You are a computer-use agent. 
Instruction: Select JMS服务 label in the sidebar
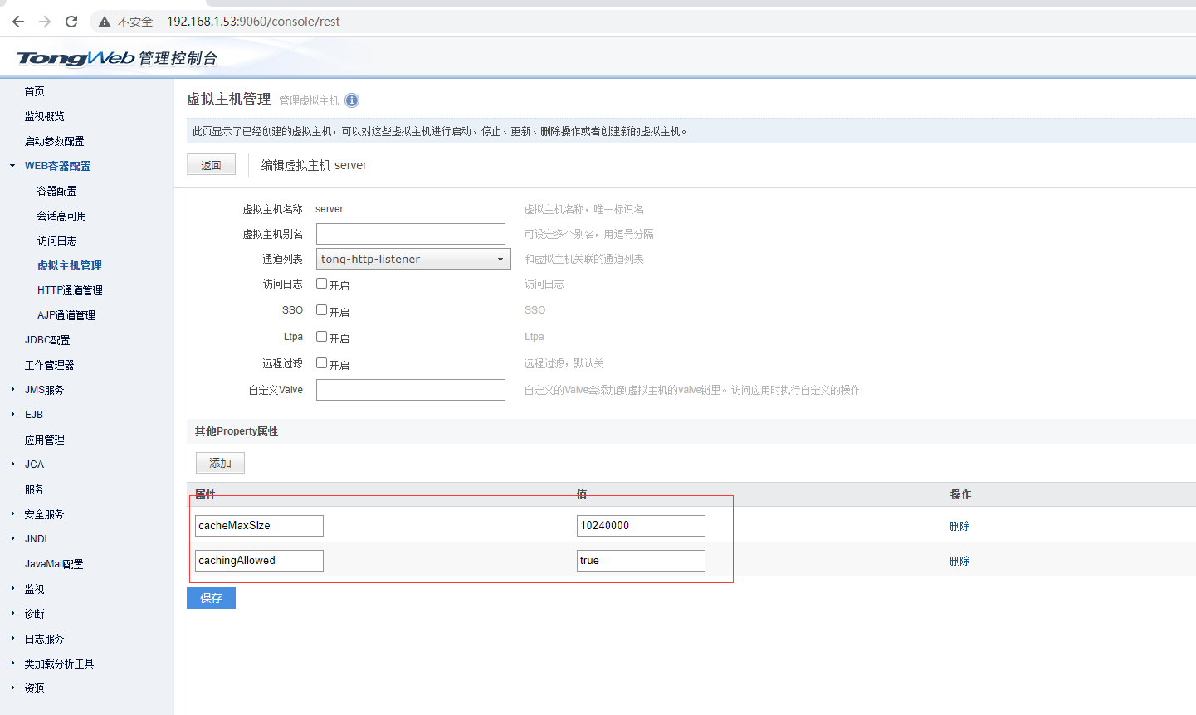(x=44, y=390)
